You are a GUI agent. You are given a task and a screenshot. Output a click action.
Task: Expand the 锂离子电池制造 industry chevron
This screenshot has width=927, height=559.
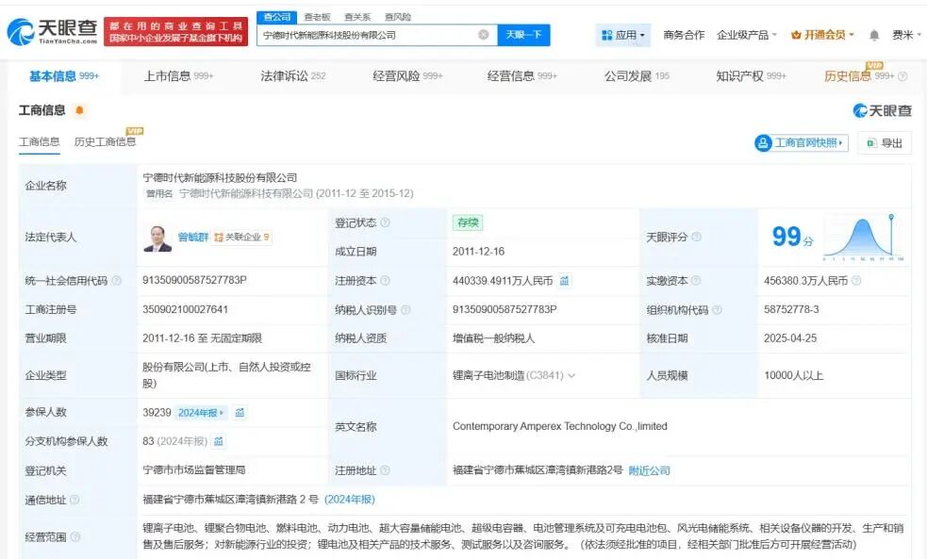(x=571, y=375)
